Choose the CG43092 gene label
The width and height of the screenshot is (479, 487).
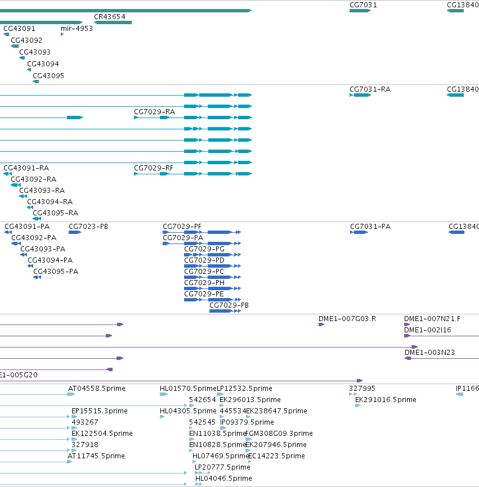point(26,40)
